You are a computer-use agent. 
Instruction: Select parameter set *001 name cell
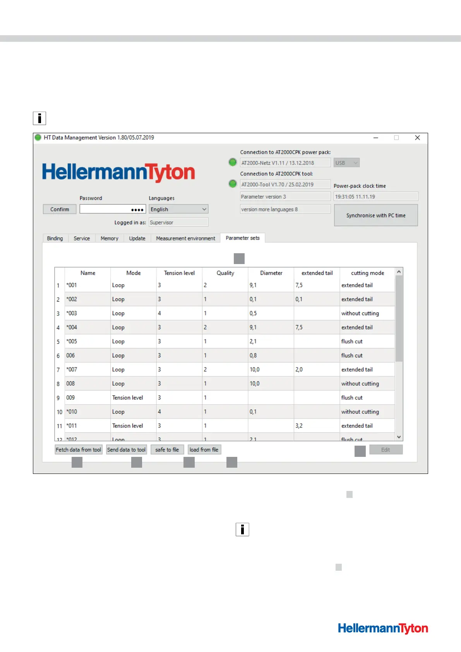point(87,285)
